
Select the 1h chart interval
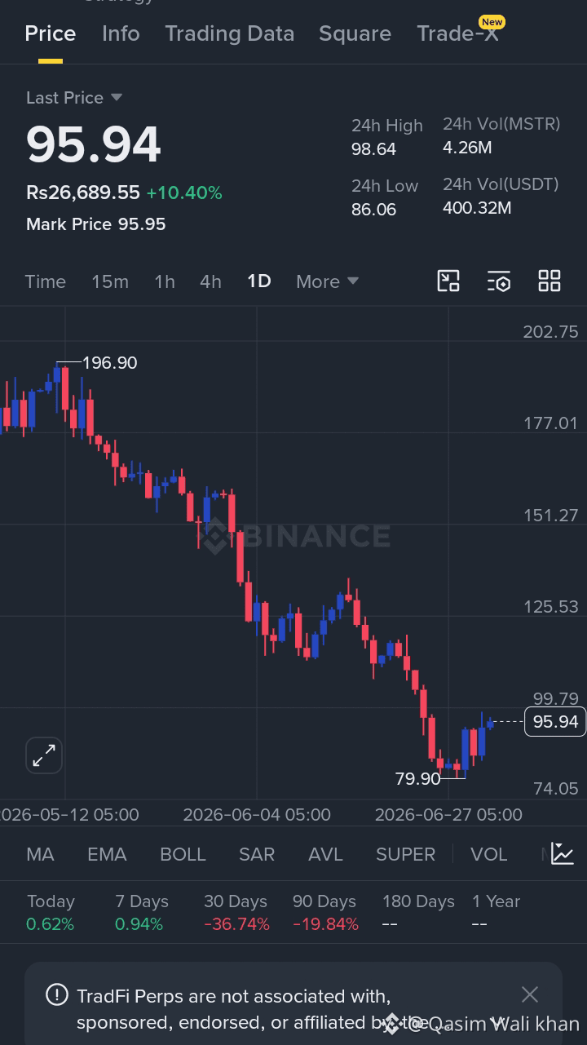pos(165,281)
